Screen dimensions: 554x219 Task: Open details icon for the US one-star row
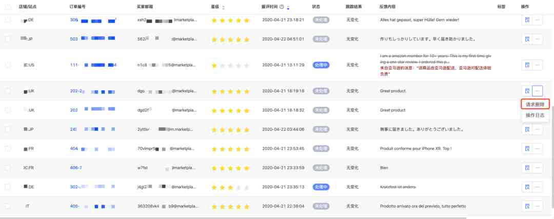click(527, 65)
